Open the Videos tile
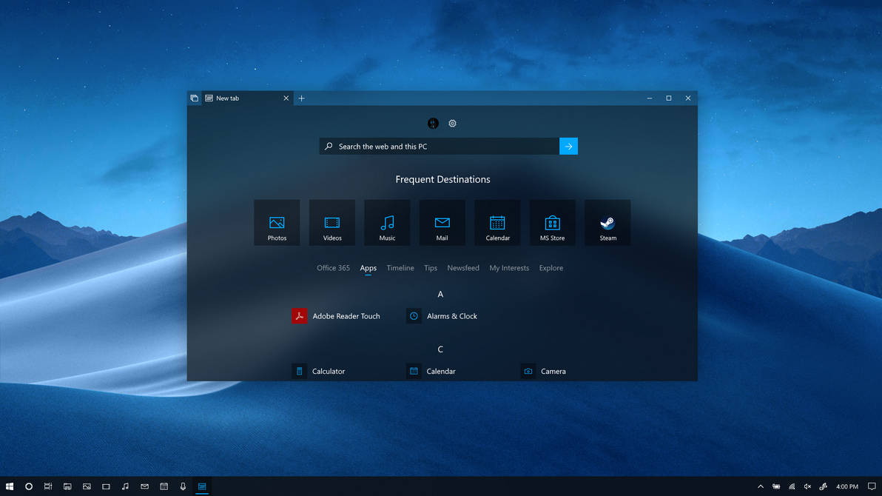Image resolution: width=882 pixels, height=496 pixels. click(331, 222)
